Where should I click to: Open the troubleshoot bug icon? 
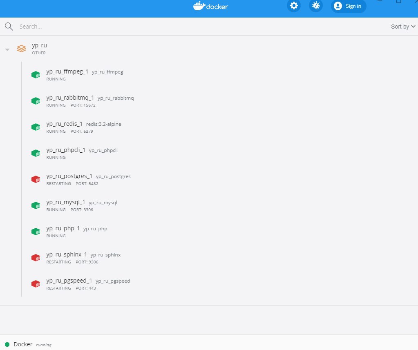[316, 6]
